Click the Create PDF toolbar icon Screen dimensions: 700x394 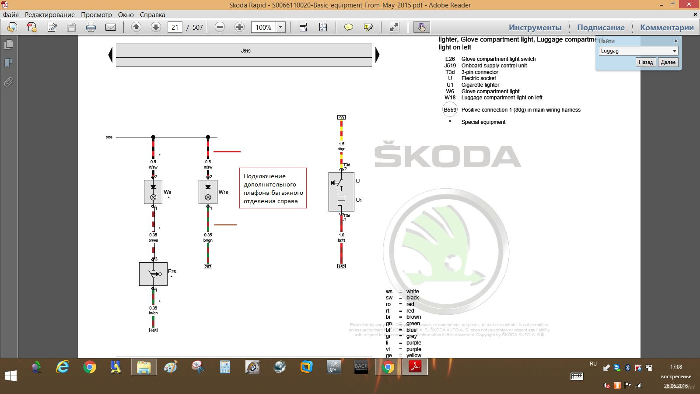pyautogui.click(x=32, y=27)
